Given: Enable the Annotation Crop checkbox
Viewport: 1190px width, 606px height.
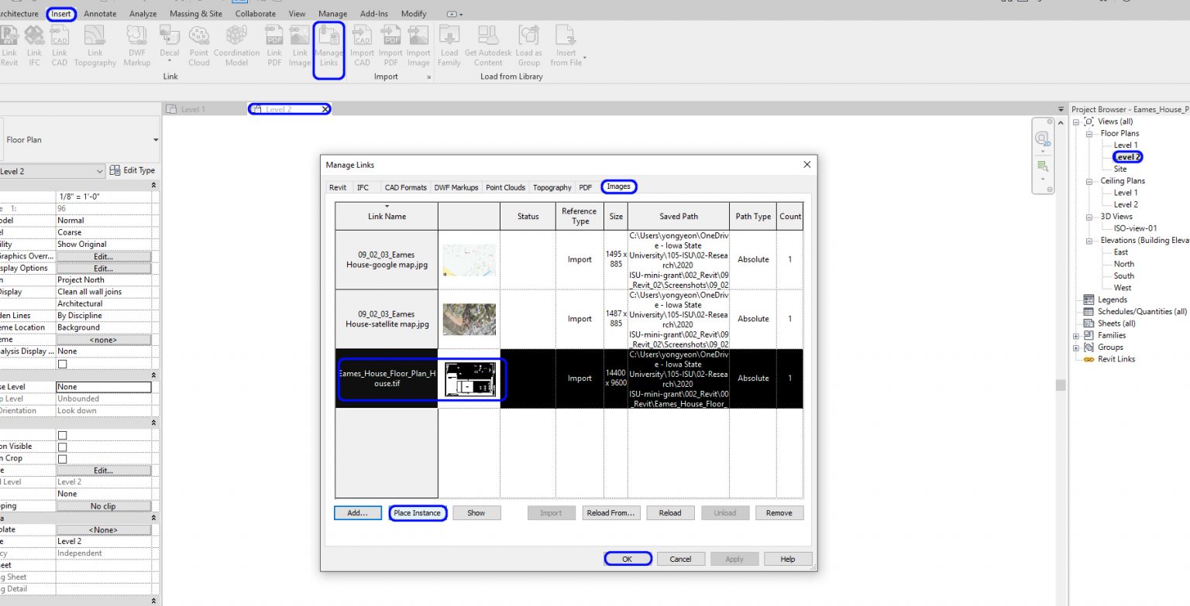Looking at the screenshot, I should pyautogui.click(x=63, y=459).
